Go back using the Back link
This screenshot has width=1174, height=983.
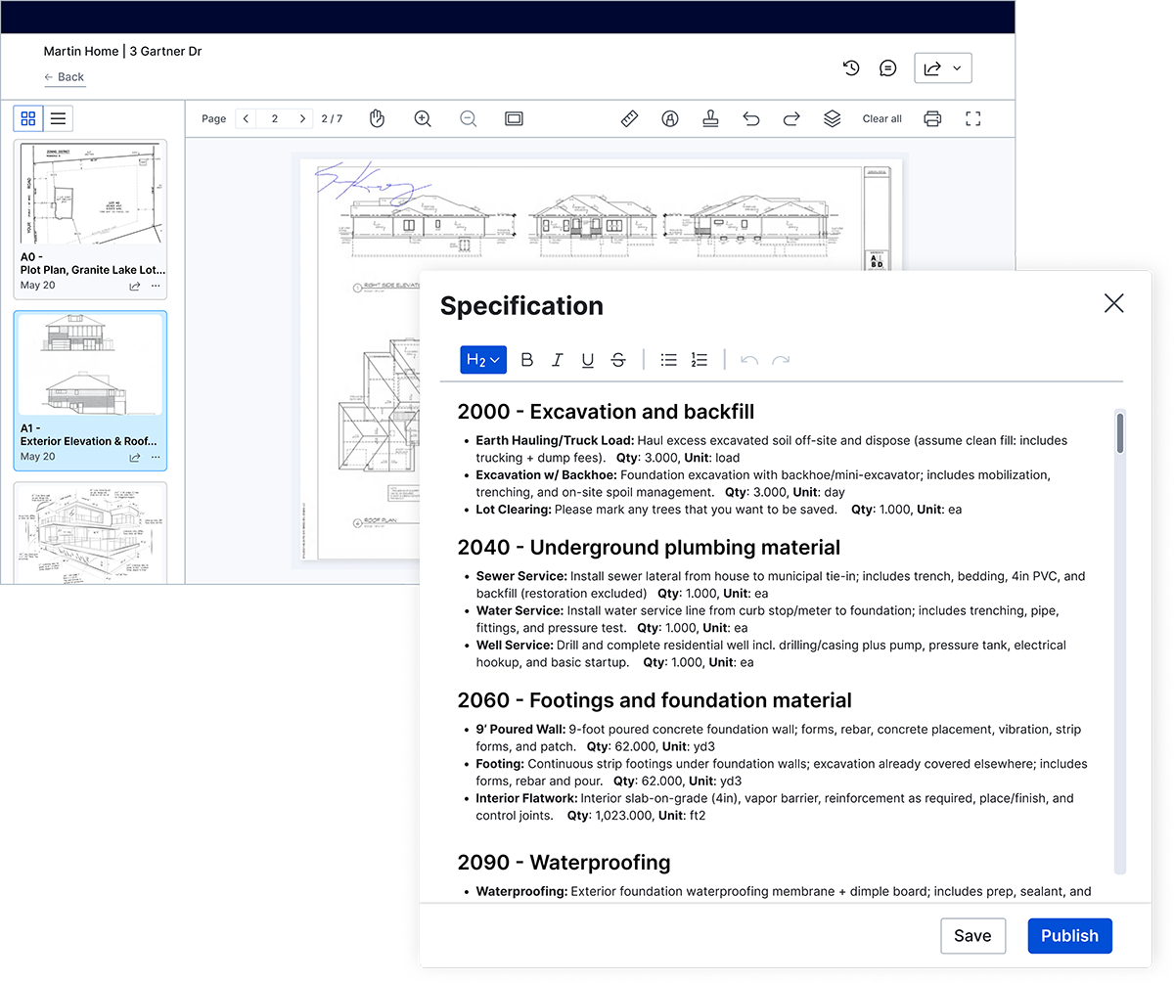(x=65, y=77)
